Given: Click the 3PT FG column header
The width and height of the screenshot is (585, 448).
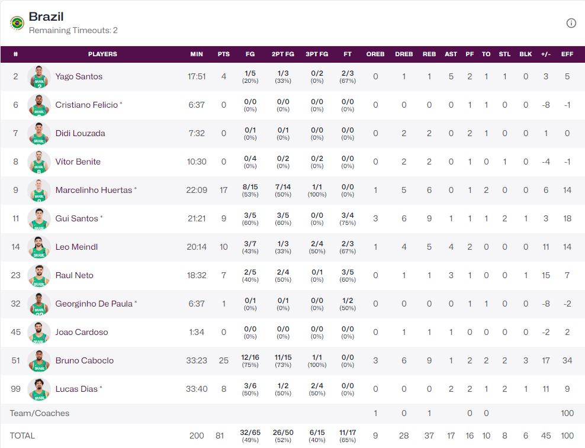Looking at the screenshot, I should pyautogui.click(x=317, y=54).
